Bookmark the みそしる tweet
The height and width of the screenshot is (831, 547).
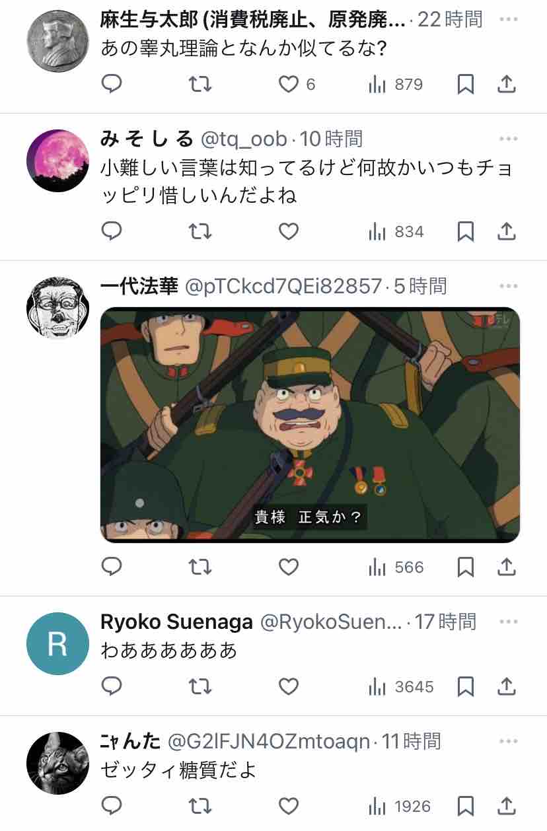click(x=466, y=231)
